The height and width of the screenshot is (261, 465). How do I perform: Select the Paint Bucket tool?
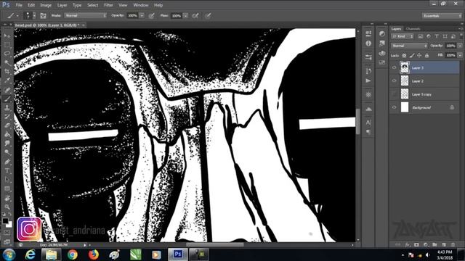[7, 135]
